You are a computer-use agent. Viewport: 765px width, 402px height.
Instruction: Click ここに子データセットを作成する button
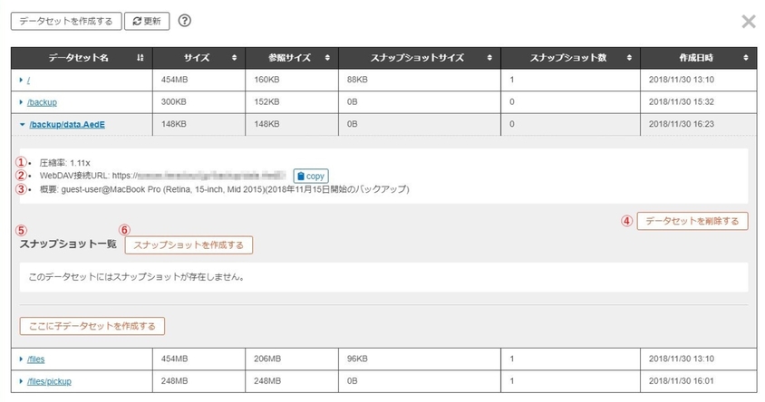click(x=92, y=326)
